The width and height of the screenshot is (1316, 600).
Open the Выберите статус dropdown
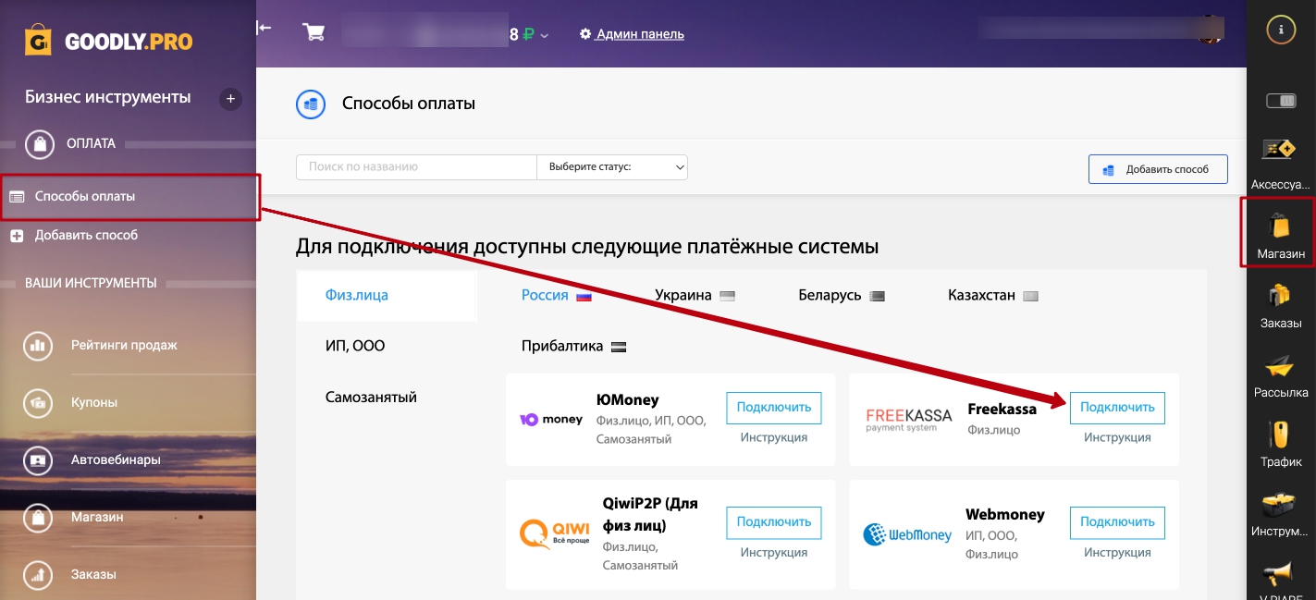click(612, 167)
